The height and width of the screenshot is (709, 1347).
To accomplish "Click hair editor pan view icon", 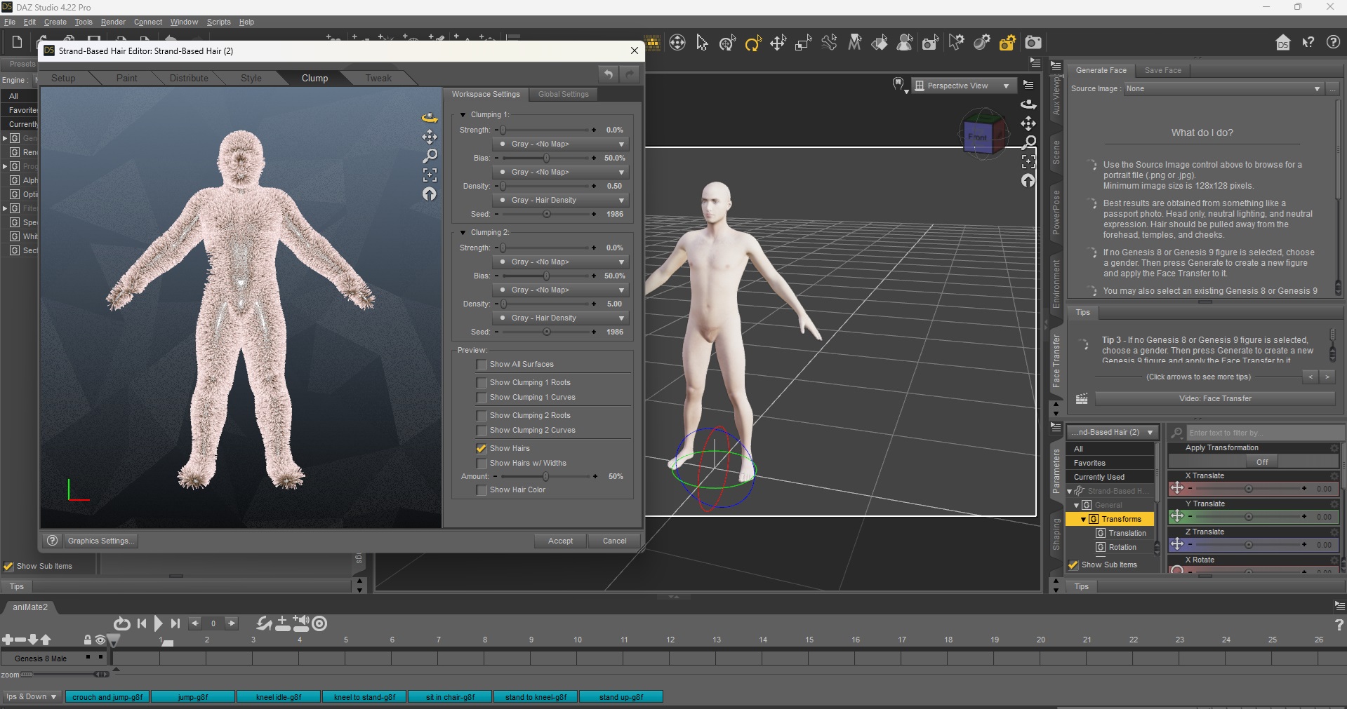I will tap(430, 137).
